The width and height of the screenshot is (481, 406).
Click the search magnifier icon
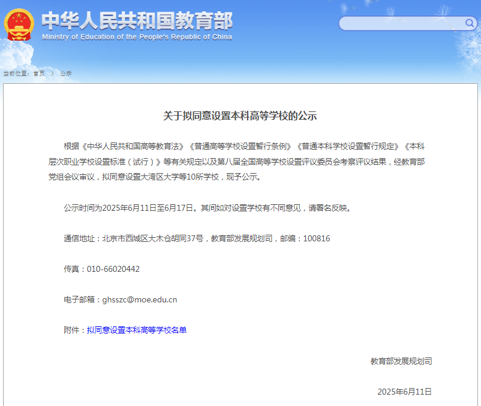pyautogui.click(x=470, y=23)
